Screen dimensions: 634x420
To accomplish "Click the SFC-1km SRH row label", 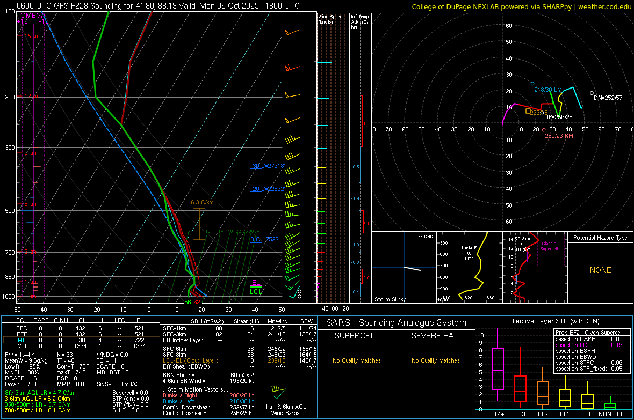I will click(x=175, y=328).
